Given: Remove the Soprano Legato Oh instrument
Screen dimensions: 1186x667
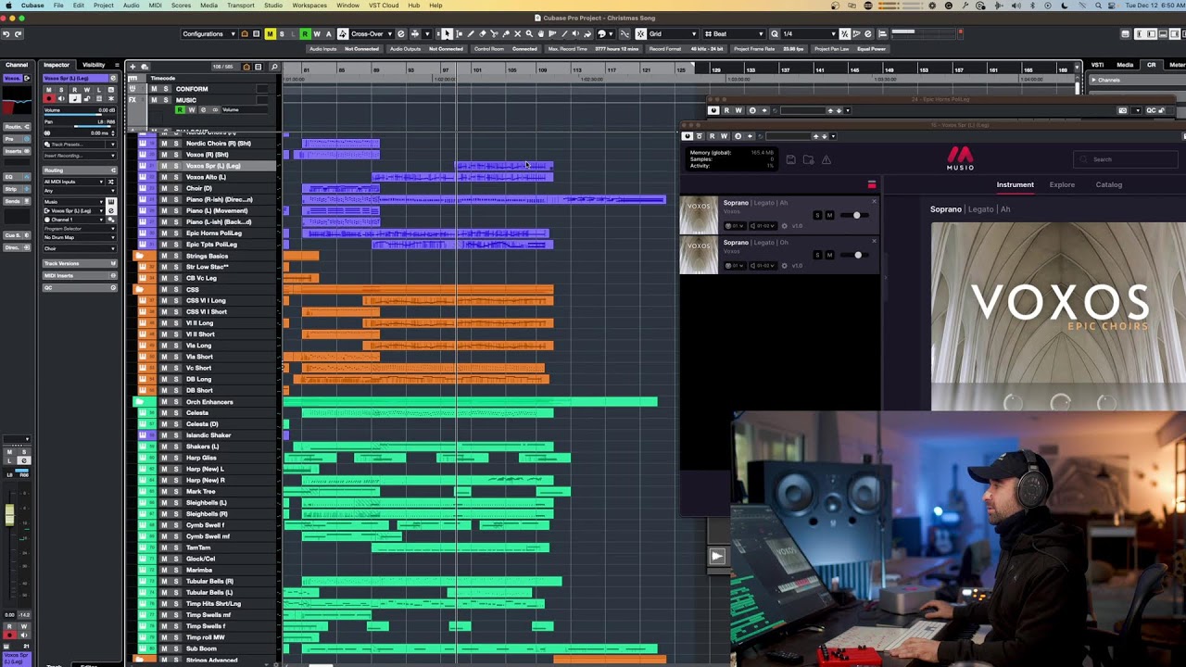Looking at the screenshot, I should [874, 241].
